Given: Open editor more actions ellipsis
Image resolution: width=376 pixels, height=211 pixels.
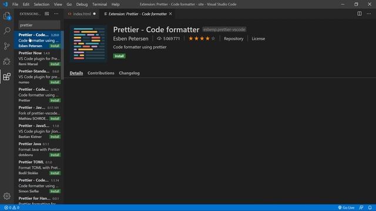Looking at the screenshot, I should (369, 14).
